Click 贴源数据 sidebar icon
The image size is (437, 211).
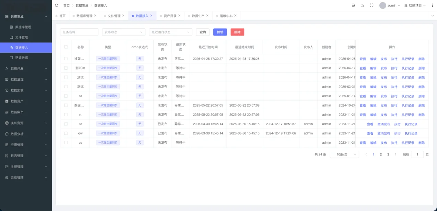[11, 58]
